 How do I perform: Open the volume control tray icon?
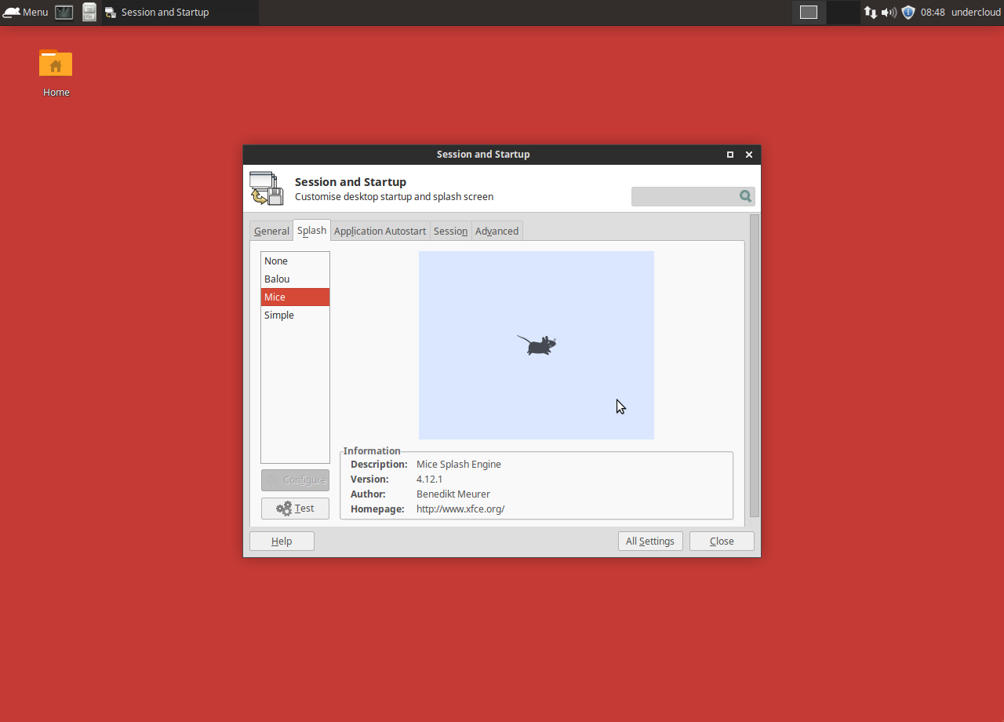pos(889,12)
